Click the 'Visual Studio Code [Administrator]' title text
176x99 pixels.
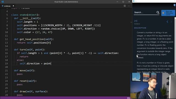click(66, 2)
